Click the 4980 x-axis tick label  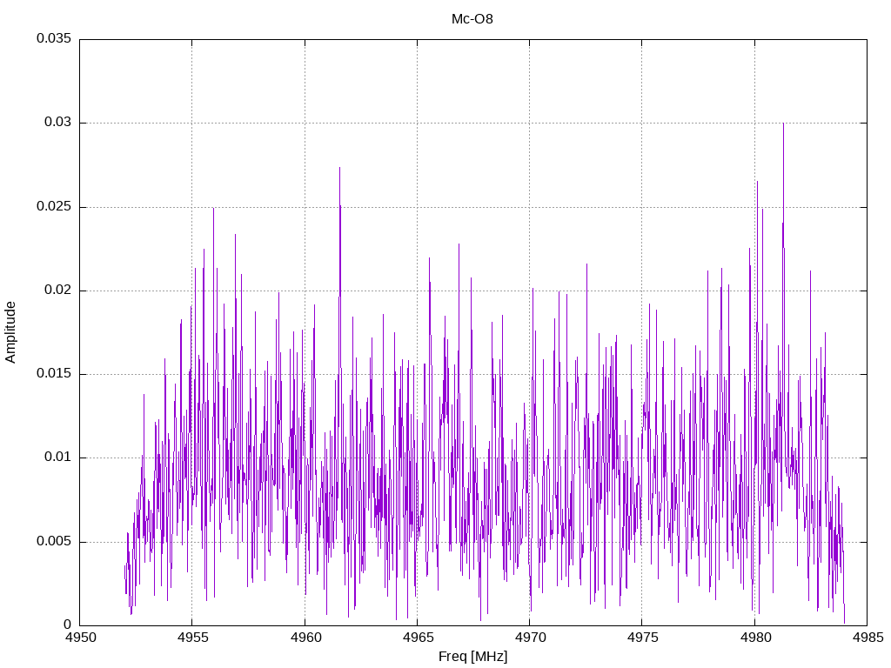[754, 638]
